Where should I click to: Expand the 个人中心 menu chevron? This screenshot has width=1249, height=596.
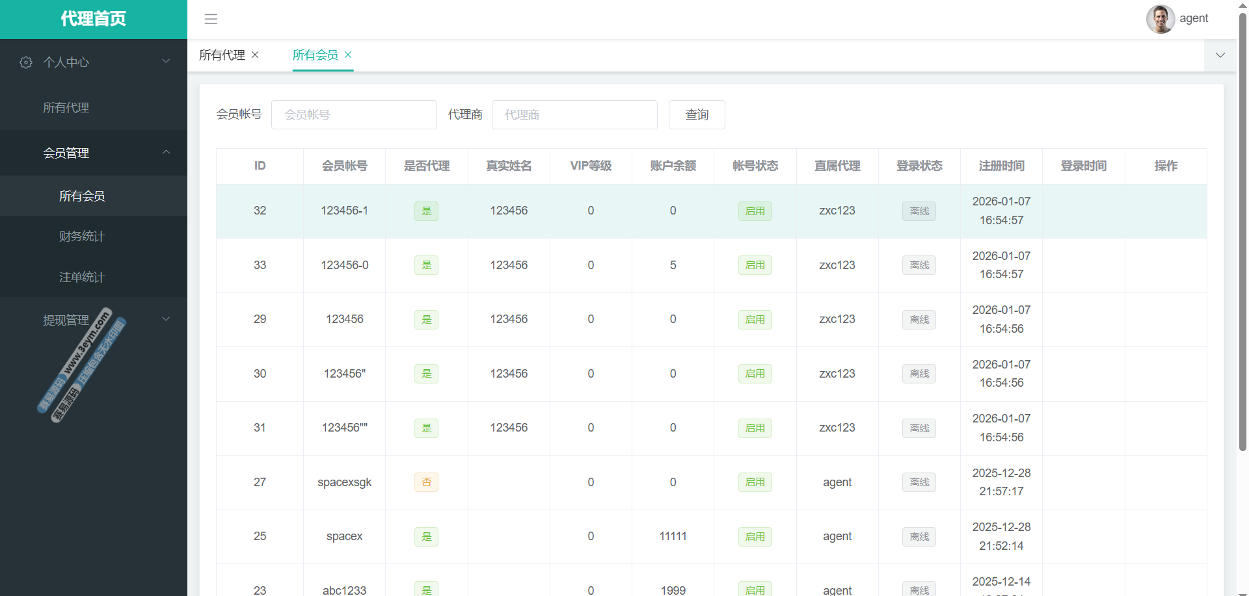point(166,61)
